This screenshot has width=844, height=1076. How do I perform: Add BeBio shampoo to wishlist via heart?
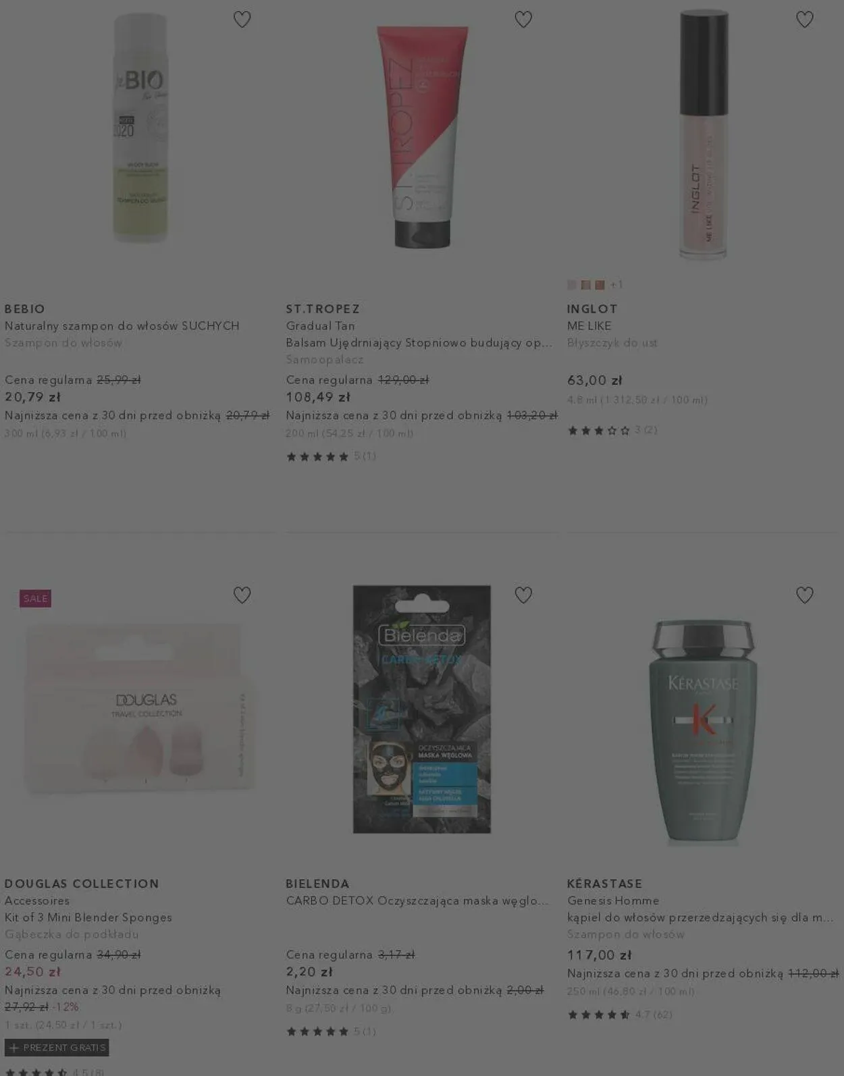[x=242, y=20]
